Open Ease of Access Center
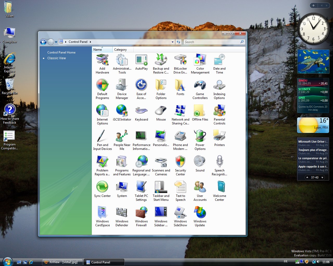The height and width of the screenshot is (266, 333). (141, 89)
